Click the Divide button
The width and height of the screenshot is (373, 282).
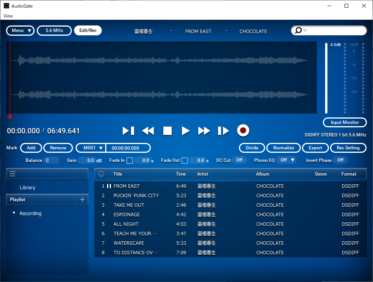tap(252, 148)
